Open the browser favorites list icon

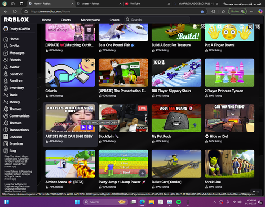(x=223, y=11)
